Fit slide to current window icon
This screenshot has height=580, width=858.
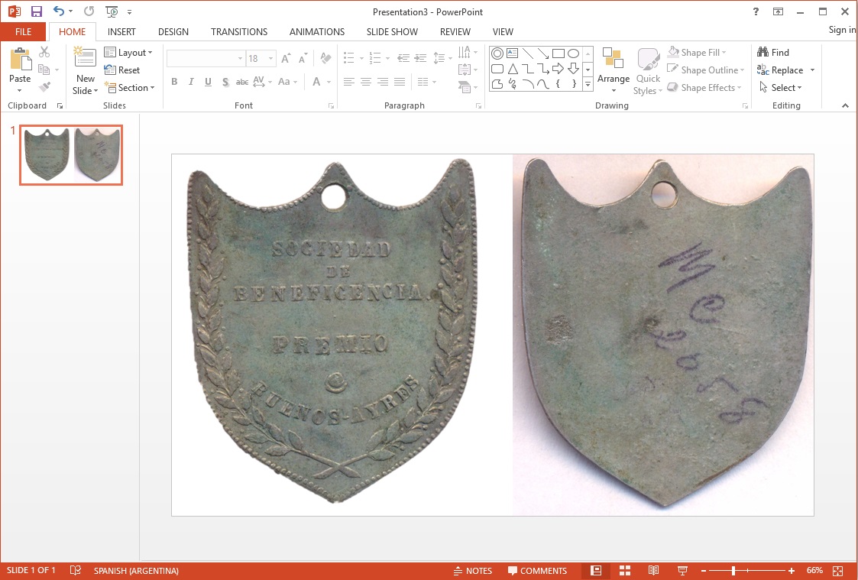[837, 571]
